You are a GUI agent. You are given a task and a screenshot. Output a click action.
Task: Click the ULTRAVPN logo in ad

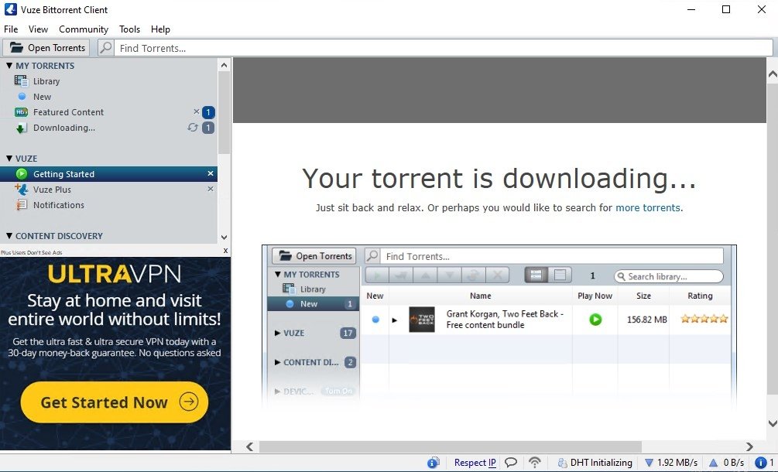[115, 274]
